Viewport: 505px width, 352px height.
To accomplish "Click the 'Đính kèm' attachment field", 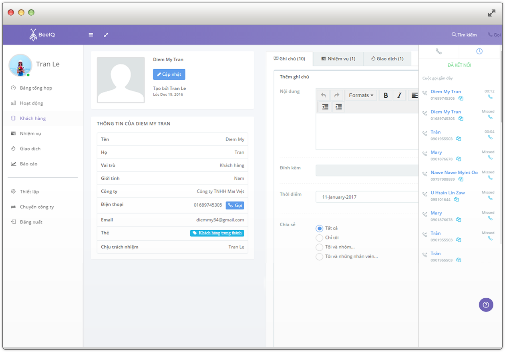I will (366, 170).
